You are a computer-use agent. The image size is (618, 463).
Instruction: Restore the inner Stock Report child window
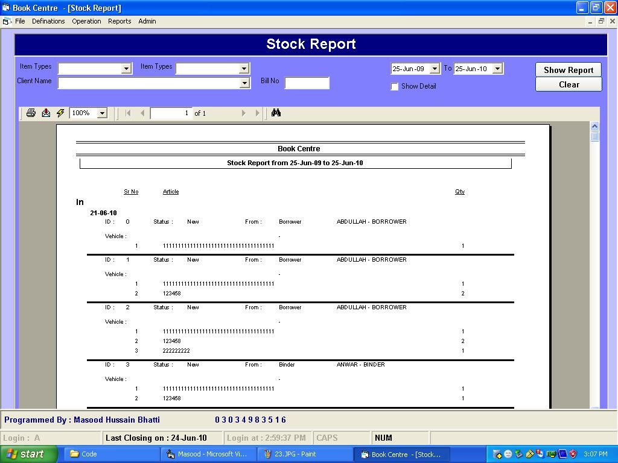[601, 21]
